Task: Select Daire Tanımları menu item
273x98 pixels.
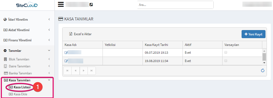Action: coord(20,66)
